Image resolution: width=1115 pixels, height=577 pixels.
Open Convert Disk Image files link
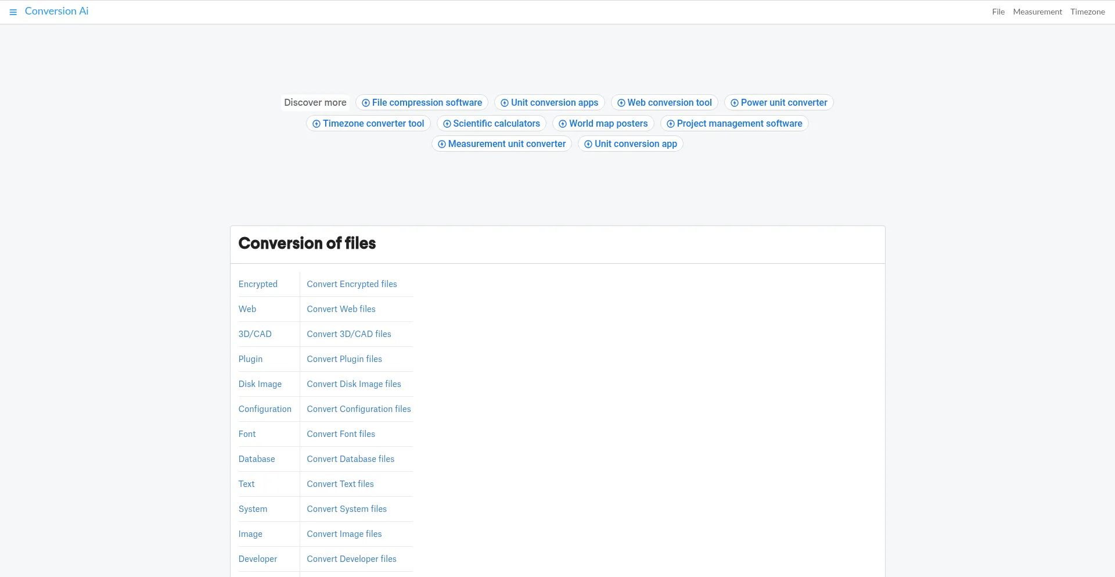pyautogui.click(x=354, y=384)
